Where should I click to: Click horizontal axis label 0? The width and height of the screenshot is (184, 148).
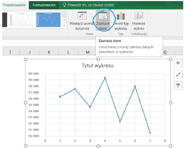point(45,141)
